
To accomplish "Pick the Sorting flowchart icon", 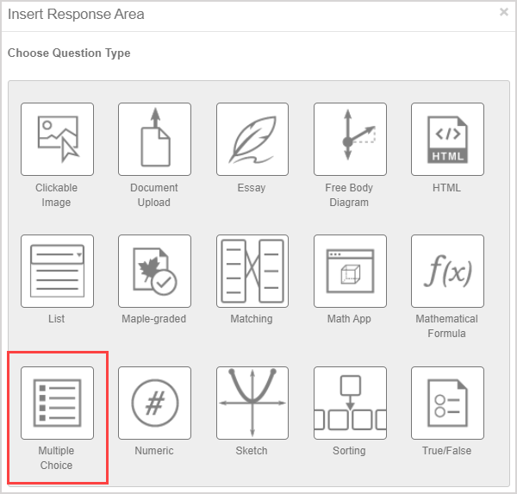I will pyautogui.click(x=350, y=403).
